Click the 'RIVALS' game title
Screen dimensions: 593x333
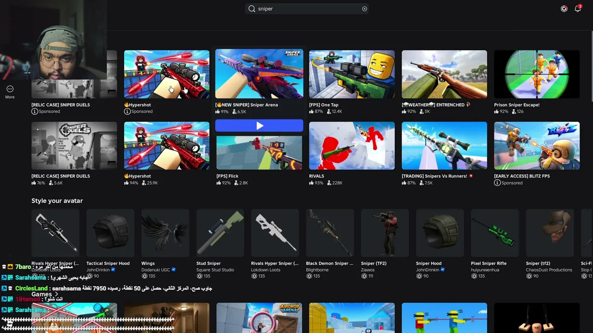tap(316, 176)
